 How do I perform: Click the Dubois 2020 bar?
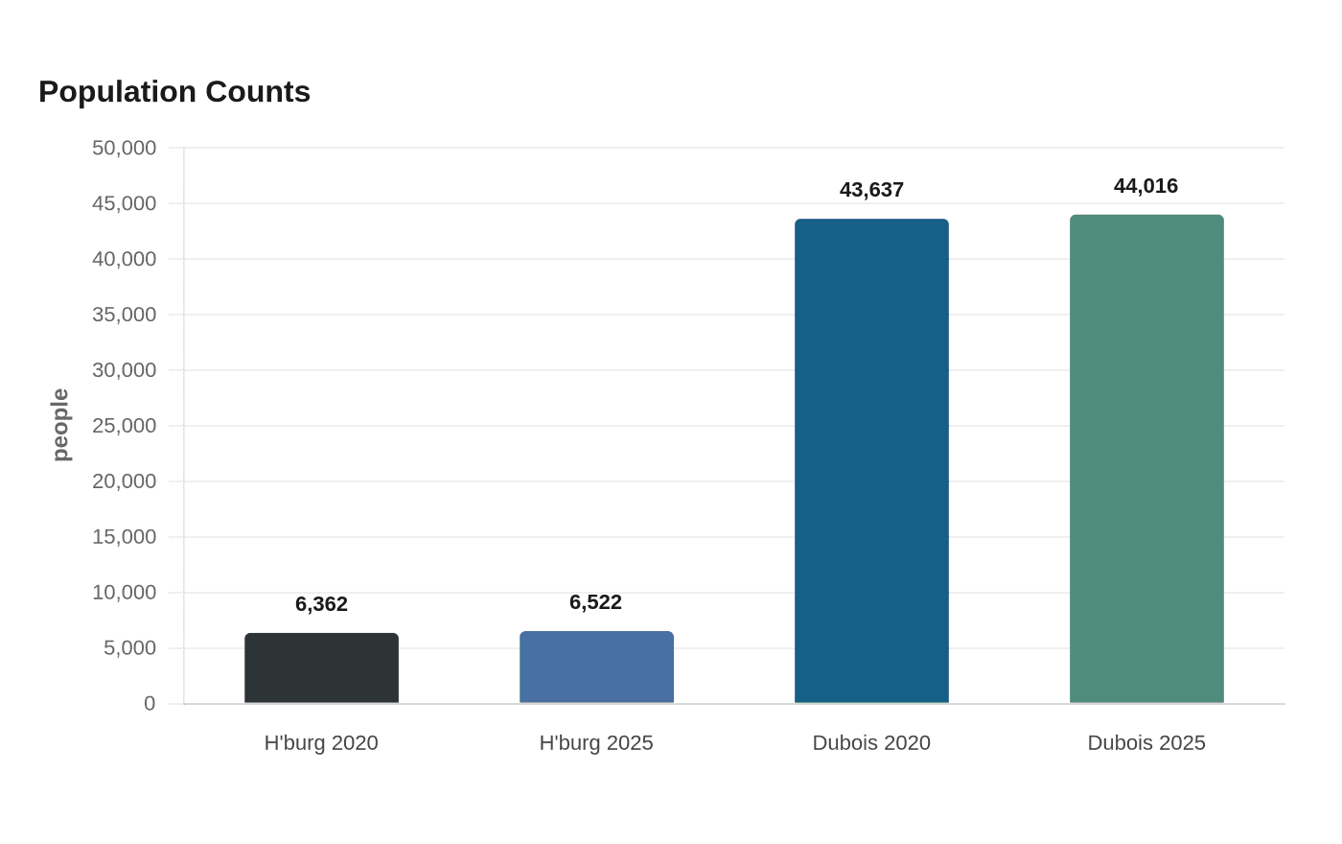871,461
